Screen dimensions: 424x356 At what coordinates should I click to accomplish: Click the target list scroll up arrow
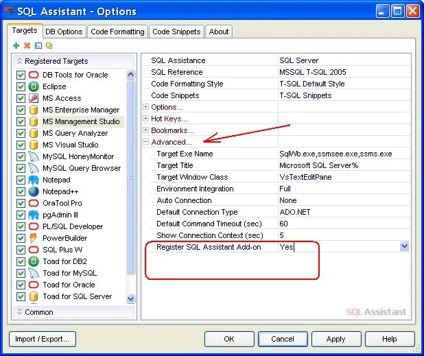click(x=130, y=74)
